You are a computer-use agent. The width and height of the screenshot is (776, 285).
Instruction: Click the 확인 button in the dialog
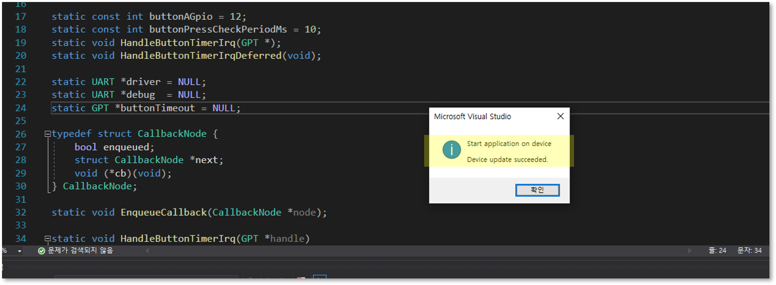pos(537,190)
